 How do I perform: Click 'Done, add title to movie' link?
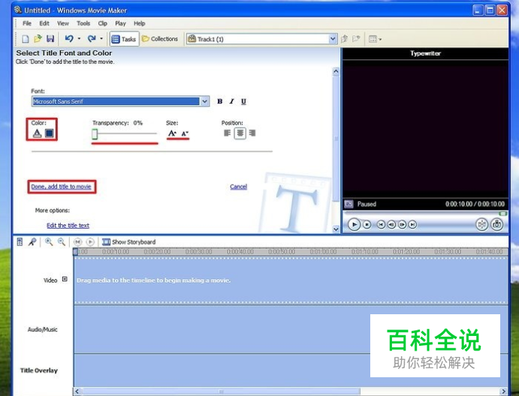coord(62,187)
